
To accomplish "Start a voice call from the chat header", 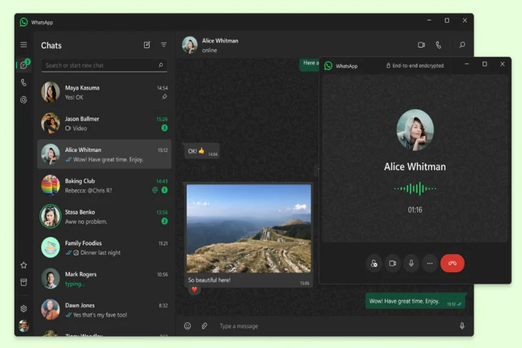I will pos(439,45).
